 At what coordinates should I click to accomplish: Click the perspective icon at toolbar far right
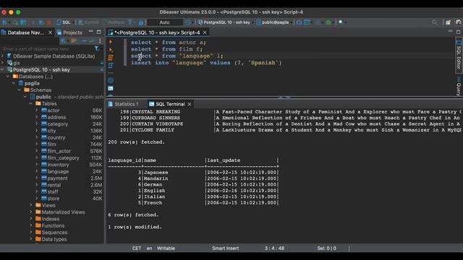tap(449, 22)
